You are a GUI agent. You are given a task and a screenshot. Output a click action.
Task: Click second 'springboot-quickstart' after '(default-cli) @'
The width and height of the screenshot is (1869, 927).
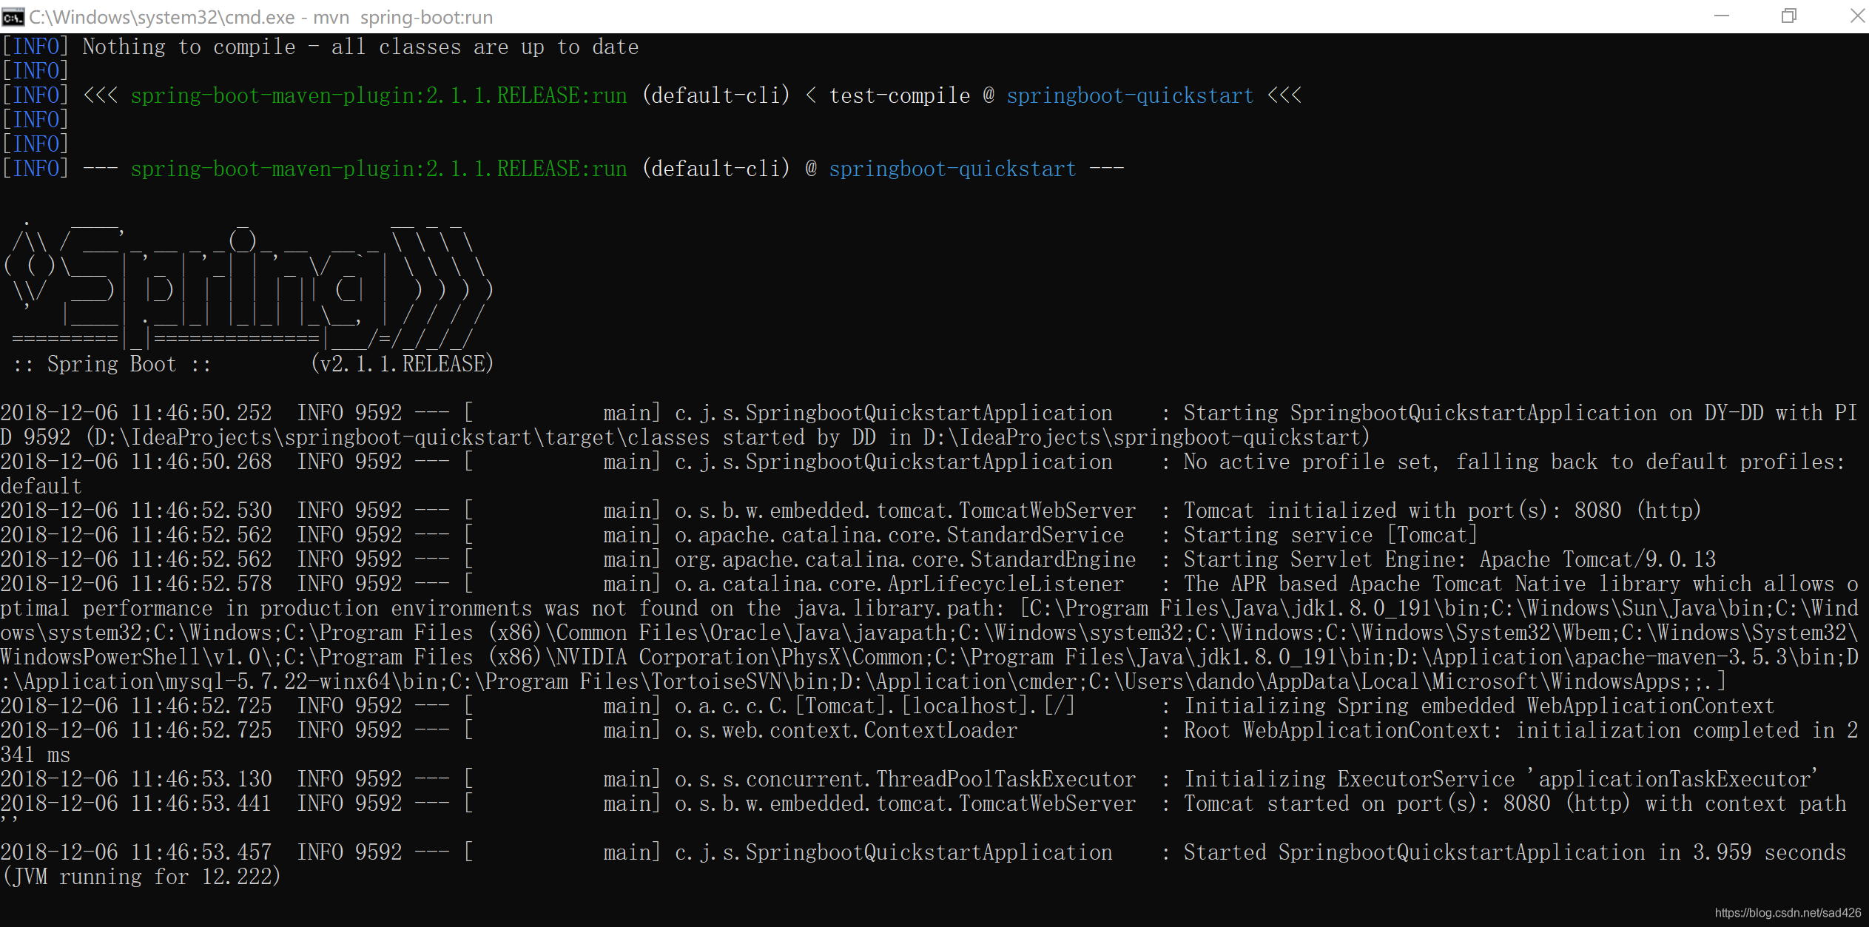click(x=952, y=169)
